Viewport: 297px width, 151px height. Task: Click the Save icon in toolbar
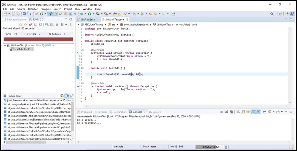13,14
